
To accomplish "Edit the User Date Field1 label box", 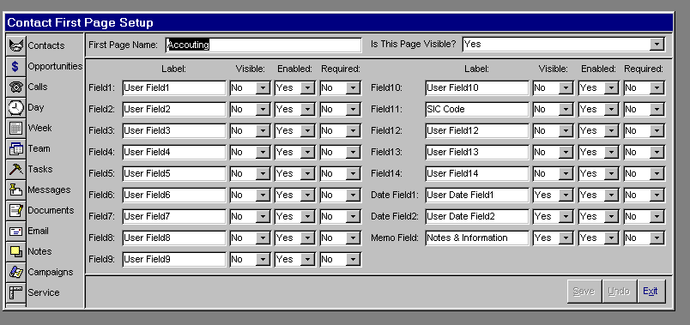I will click(x=477, y=196).
